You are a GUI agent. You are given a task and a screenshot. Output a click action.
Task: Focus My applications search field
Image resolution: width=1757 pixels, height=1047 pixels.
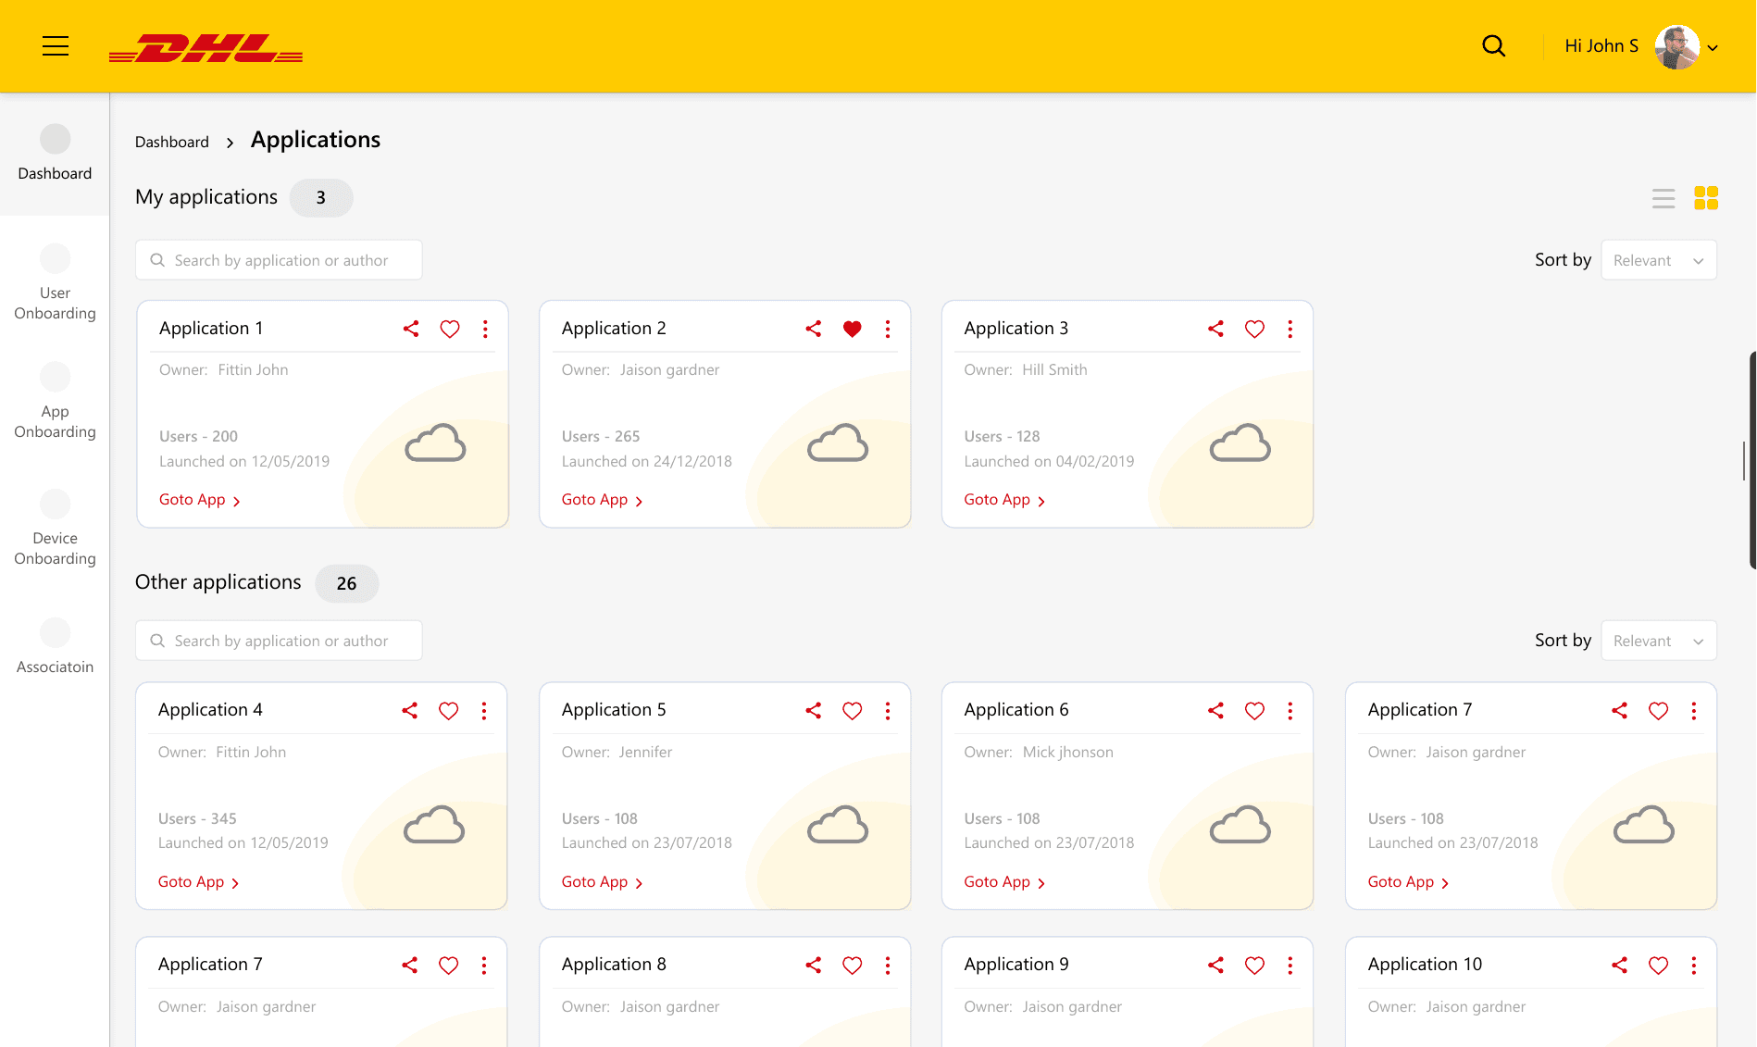coord(279,260)
